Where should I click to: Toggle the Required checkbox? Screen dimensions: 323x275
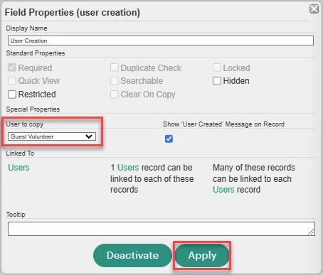pyautogui.click(x=12, y=68)
